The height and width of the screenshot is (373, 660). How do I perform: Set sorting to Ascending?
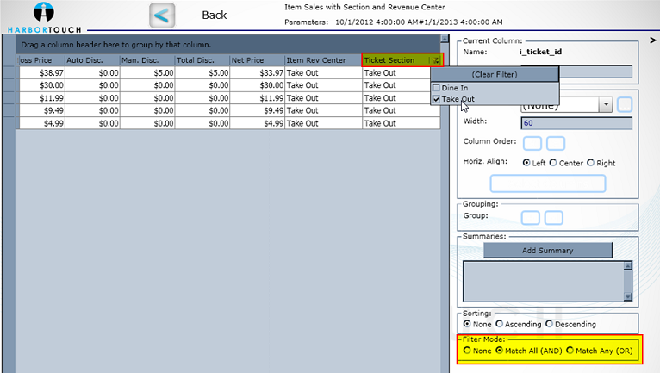click(x=500, y=324)
